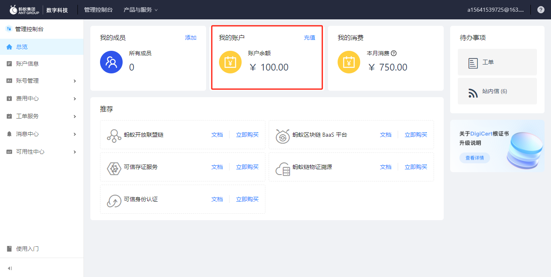Screen dimensions: 551x277
Task: Open 账户信息 in the sidebar
Action: point(42,64)
